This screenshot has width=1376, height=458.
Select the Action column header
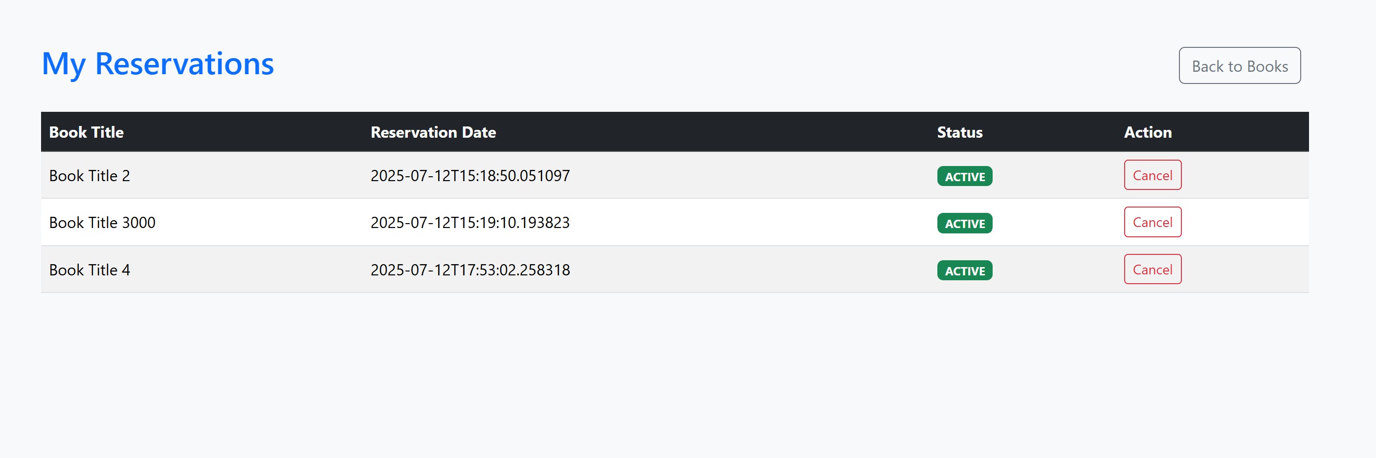point(1147,132)
